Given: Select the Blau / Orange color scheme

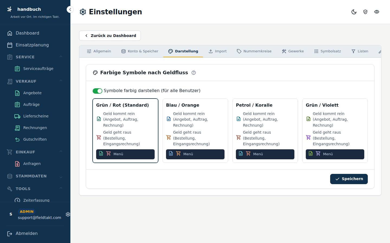Looking at the screenshot, I should click(195, 131).
